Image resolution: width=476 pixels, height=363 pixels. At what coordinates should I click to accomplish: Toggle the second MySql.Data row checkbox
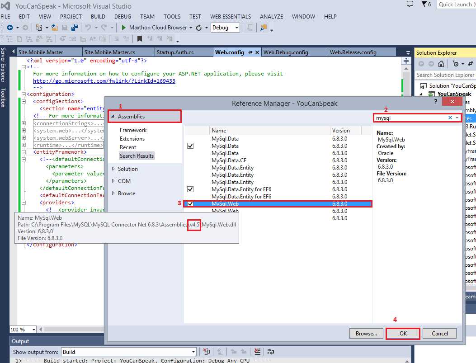[x=190, y=146]
